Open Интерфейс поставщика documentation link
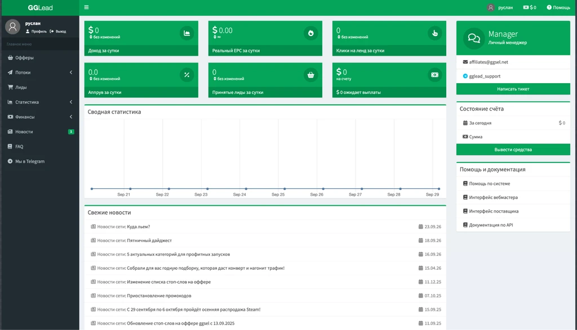 494,211
